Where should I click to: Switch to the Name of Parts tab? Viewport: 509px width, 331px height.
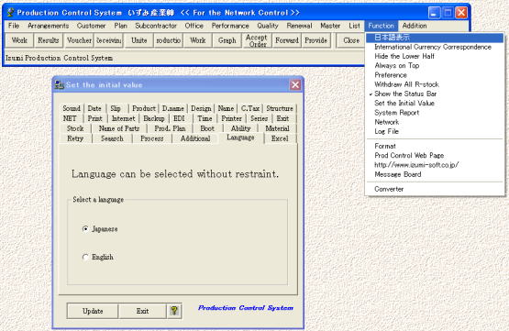[119, 128]
